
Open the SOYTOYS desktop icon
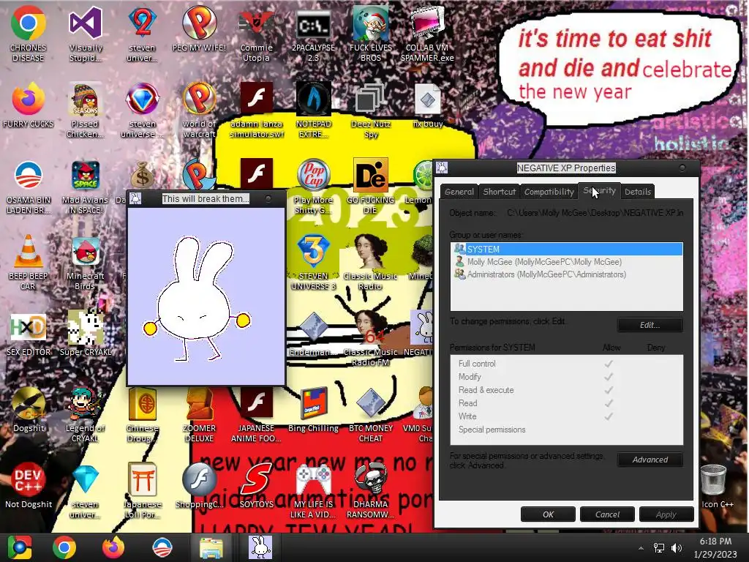tap(256, 485)
